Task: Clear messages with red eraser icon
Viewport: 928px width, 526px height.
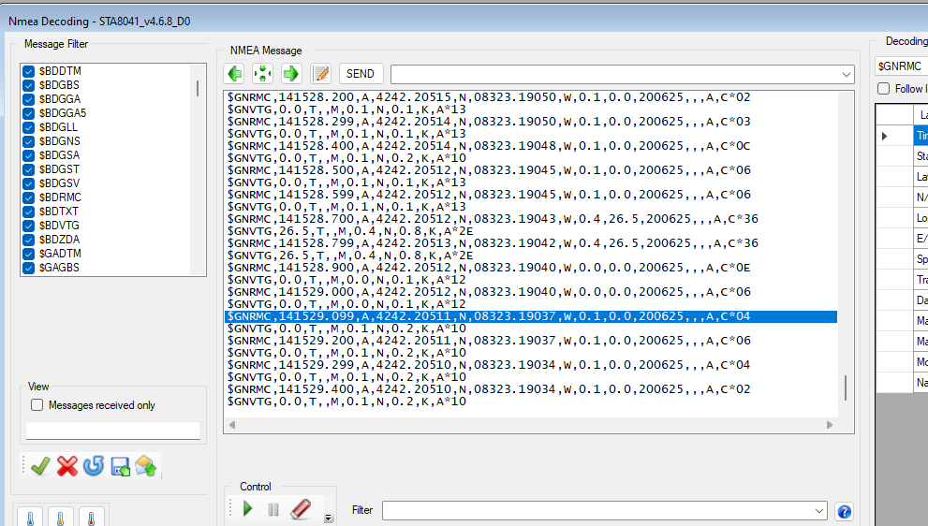Action: click(x=301, y=509)
